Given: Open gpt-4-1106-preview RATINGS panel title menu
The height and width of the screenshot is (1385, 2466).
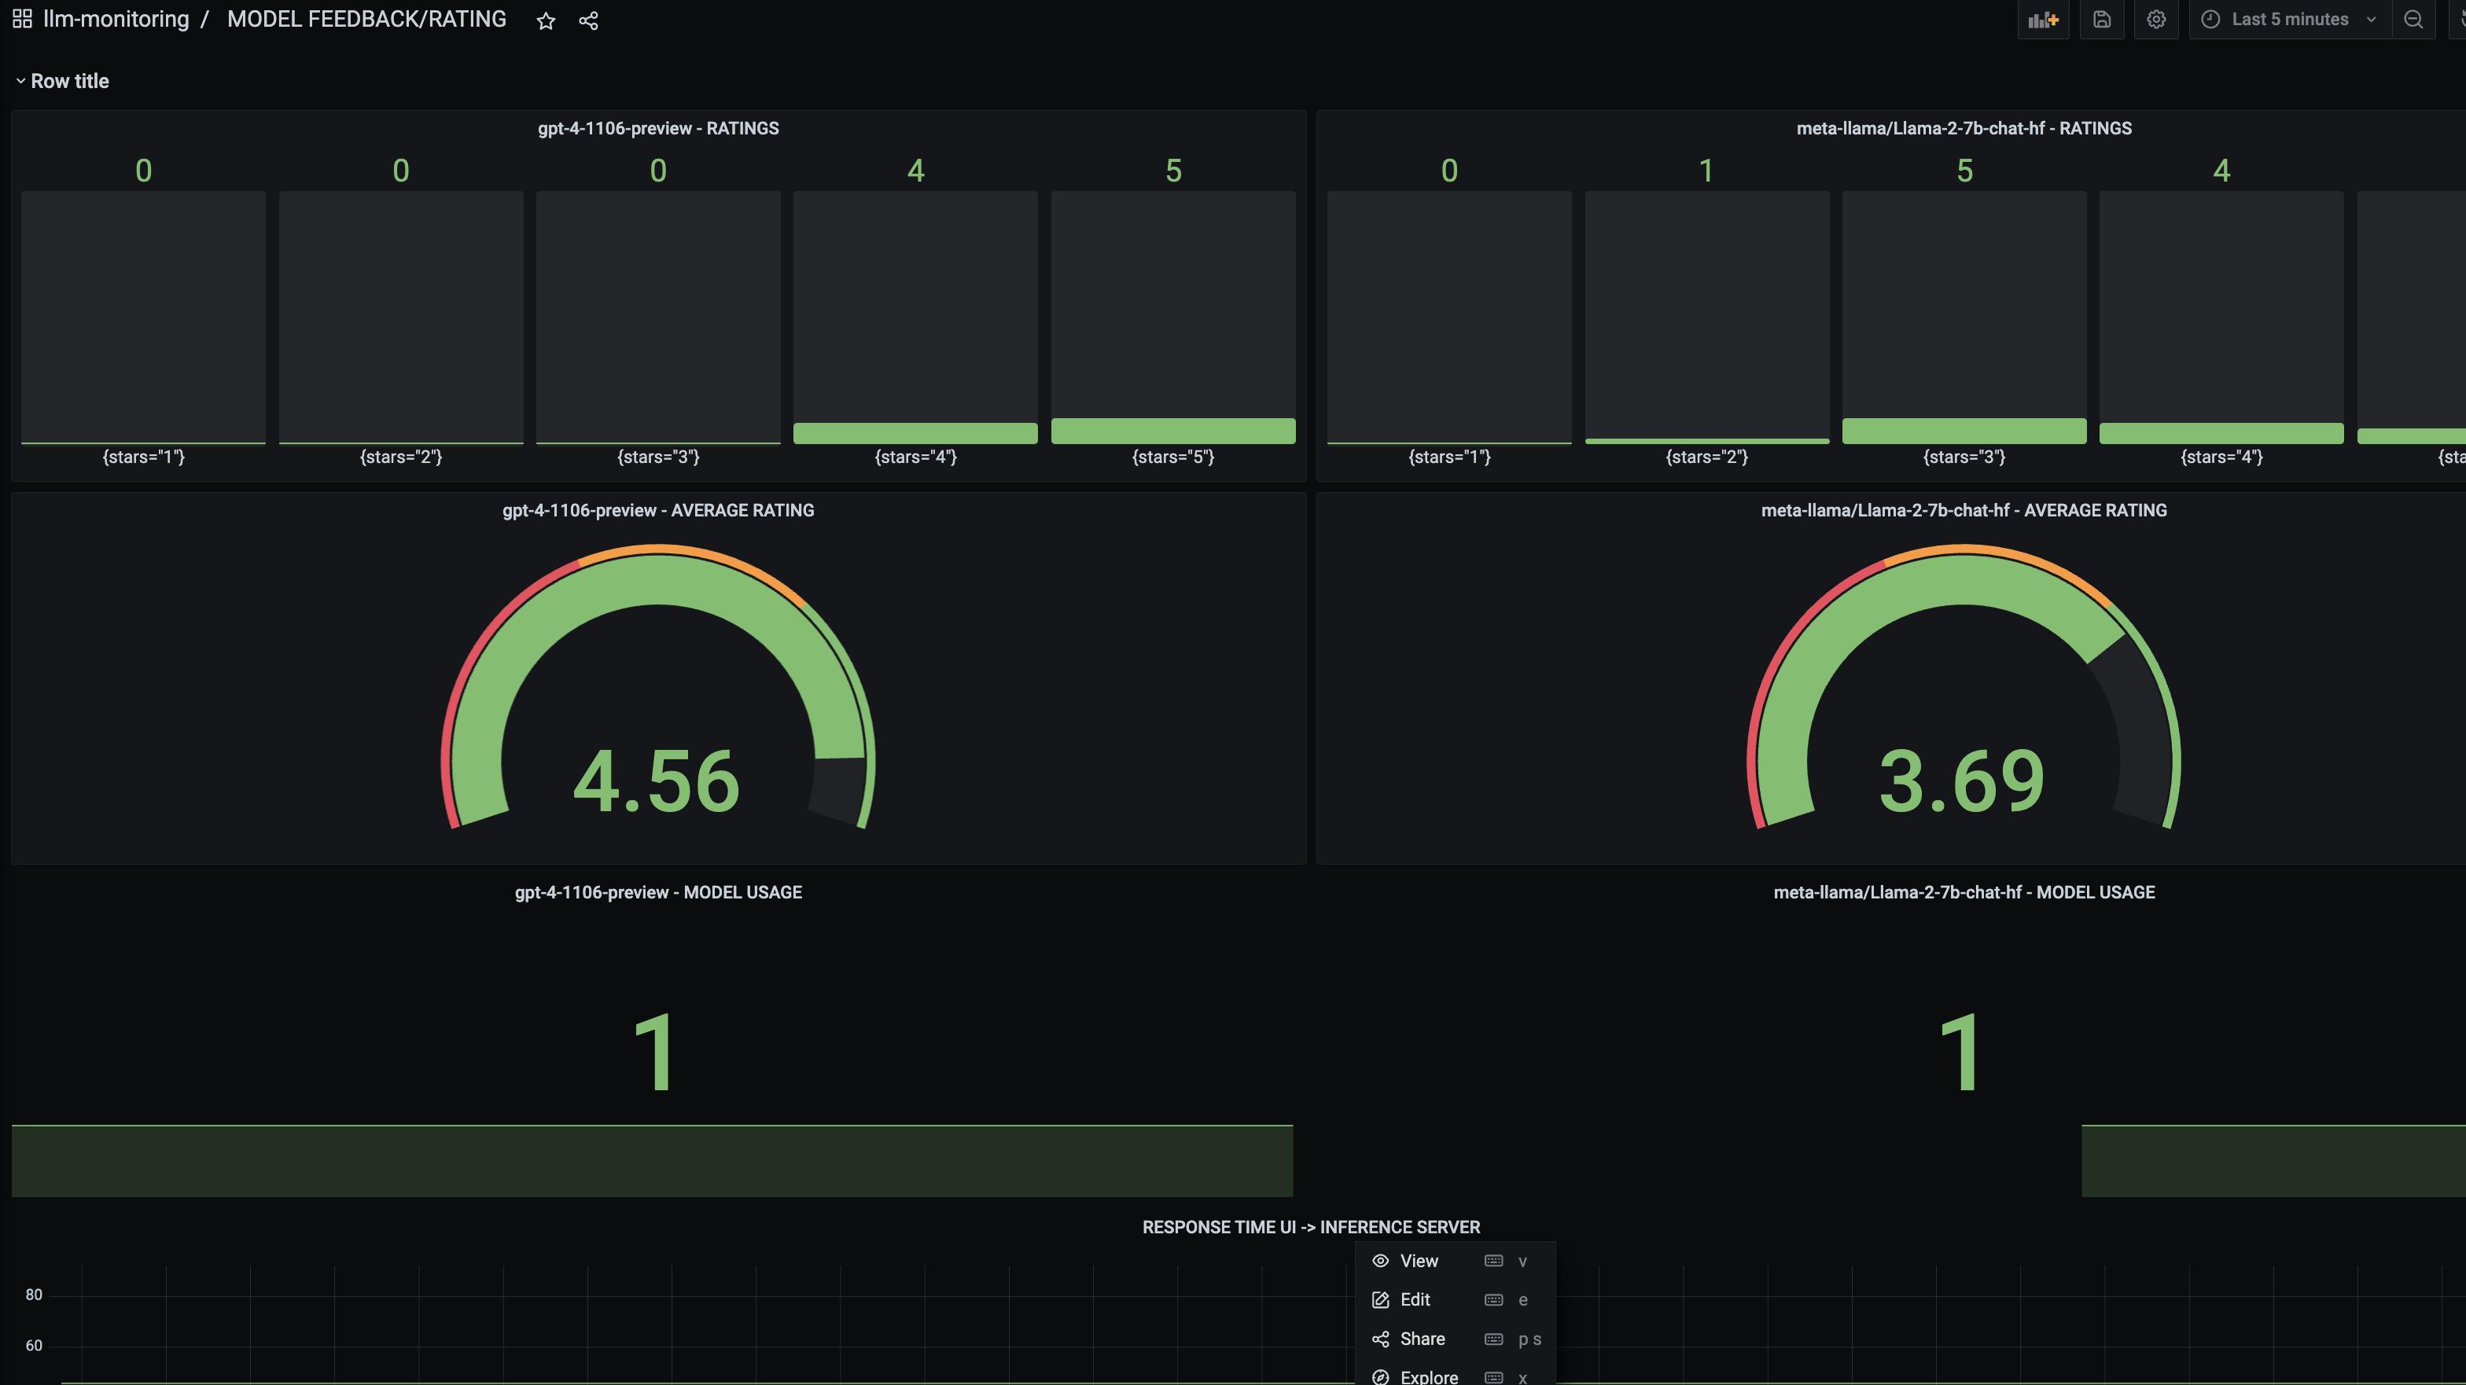Looking at the screenshot, I should click(657, 128).
